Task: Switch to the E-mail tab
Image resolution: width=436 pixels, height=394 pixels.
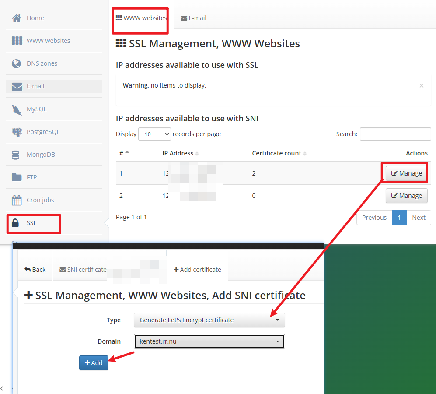Action: coord(194,18)
